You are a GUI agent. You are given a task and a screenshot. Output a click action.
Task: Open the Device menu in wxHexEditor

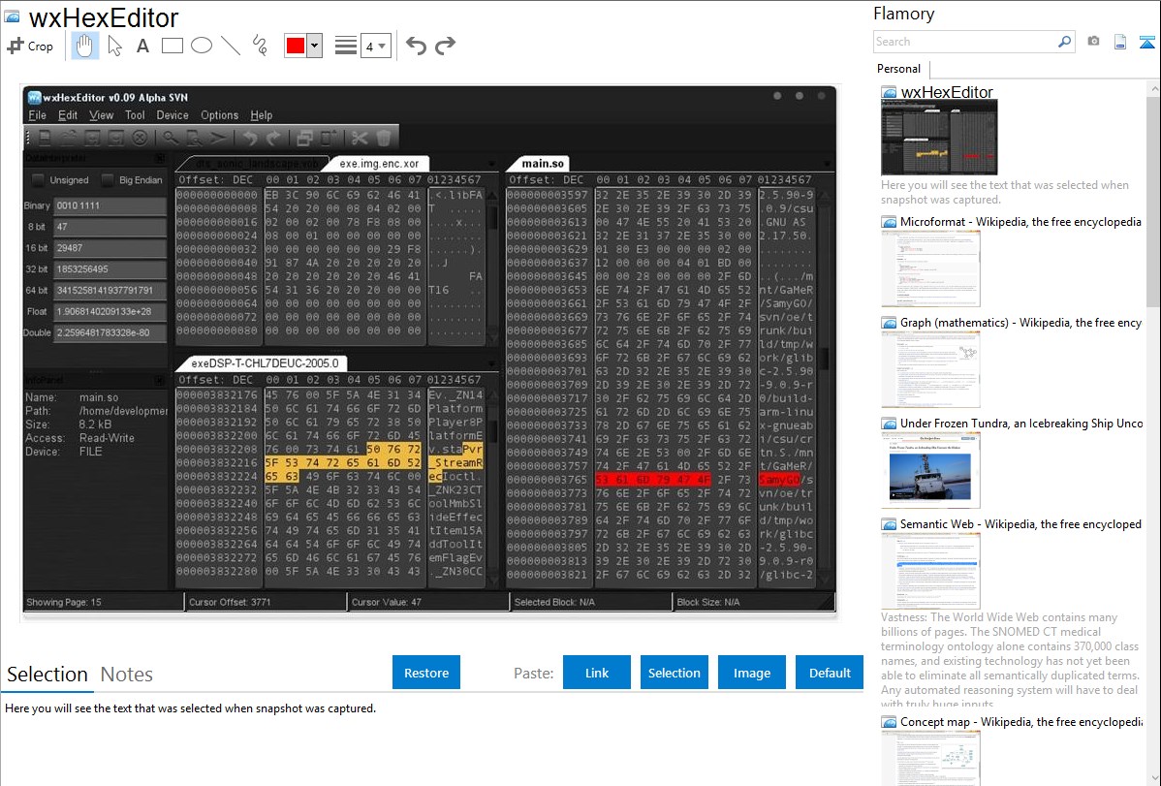coord(173,115)
